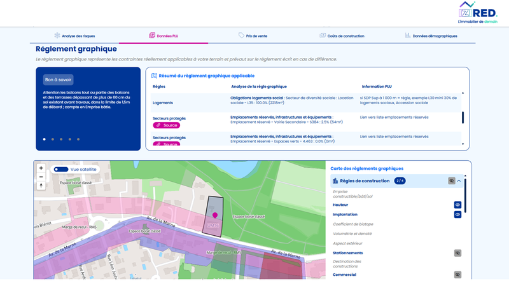The image size is (509, 286).
Task: Click the pink parcel marker pin
Action: (x=214, y=217)
